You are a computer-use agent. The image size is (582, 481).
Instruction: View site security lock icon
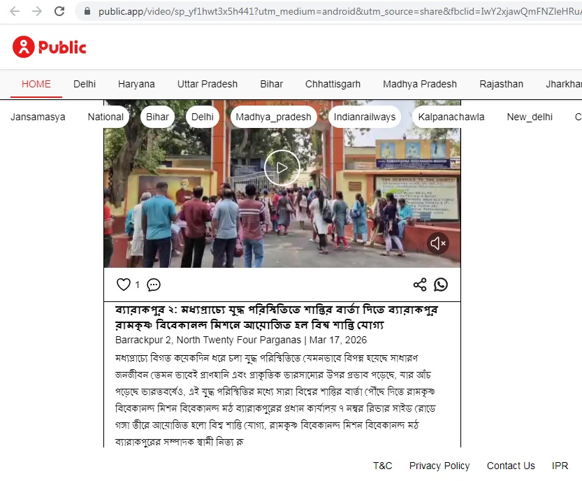click(x=87, y=11)
